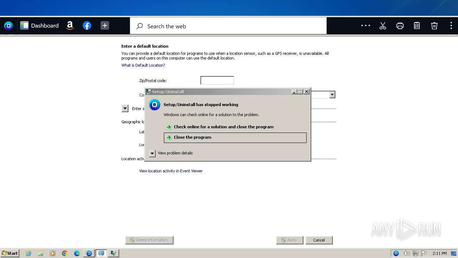
Task: Click the Delete information button
Action: [x=149, y=240]
